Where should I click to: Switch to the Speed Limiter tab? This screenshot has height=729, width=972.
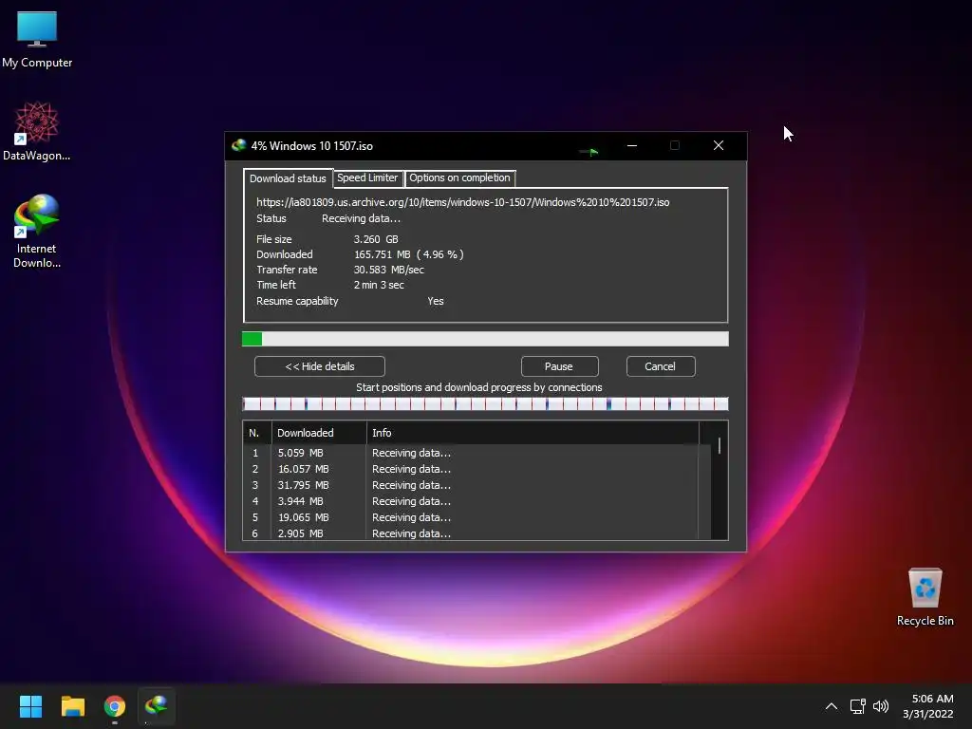tap(367, 178)
